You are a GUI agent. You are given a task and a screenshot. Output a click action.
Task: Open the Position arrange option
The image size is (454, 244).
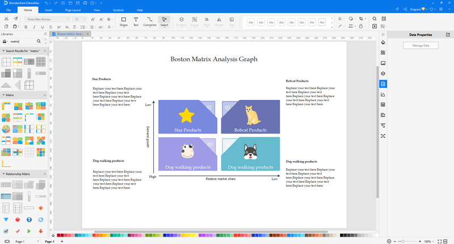tap(182, 22)
